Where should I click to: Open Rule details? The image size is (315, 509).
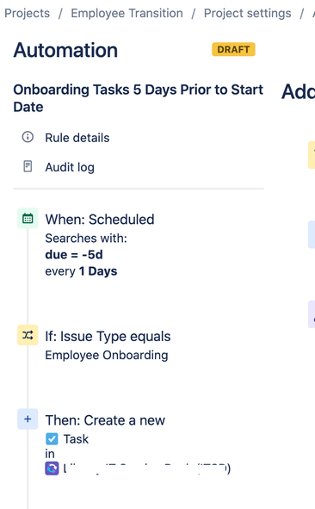pos(77,138)
